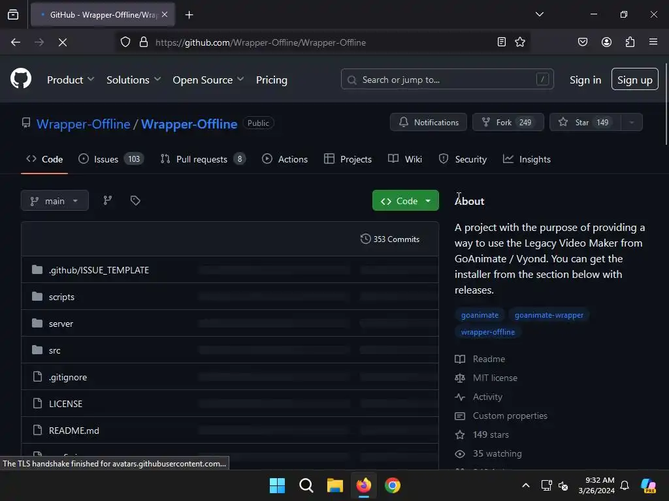Open the Extensions puzzle icon
The width and height of the screenshot is (669, 501).
tap(630, 42)
